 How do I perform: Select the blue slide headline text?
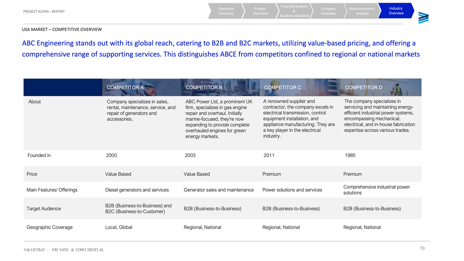[221, 49]
